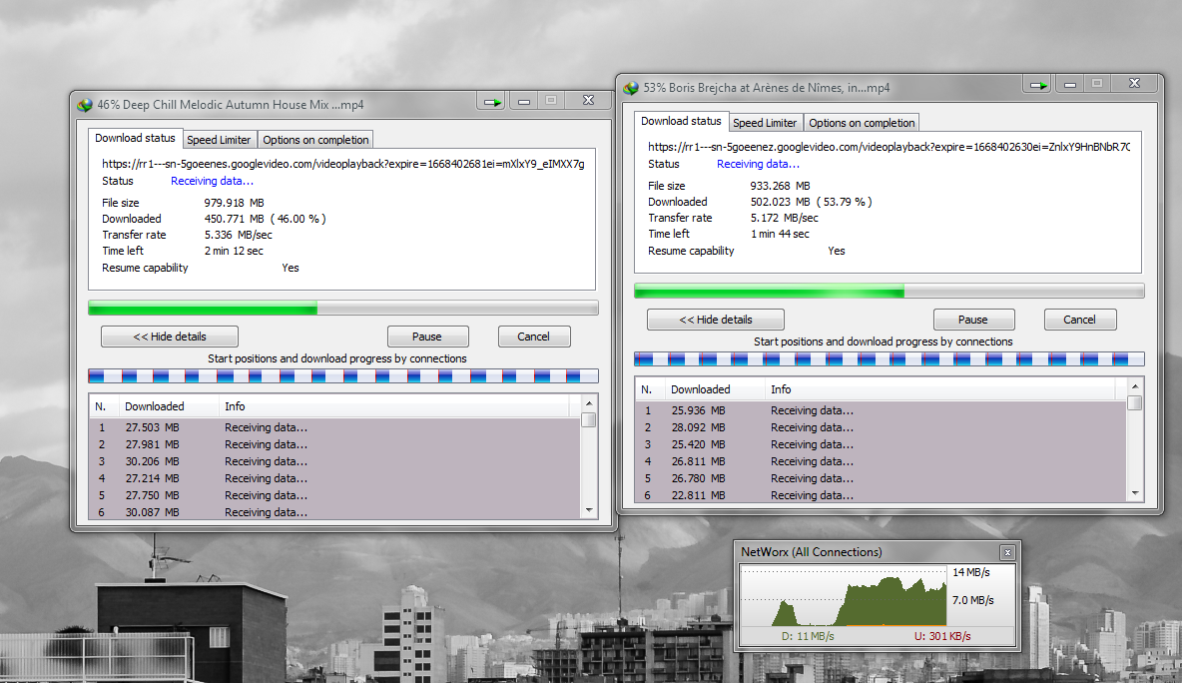This screenshot has width=1182, height=683.
Task: Click the file size value 979.918 MB
Action: (234, 203)
